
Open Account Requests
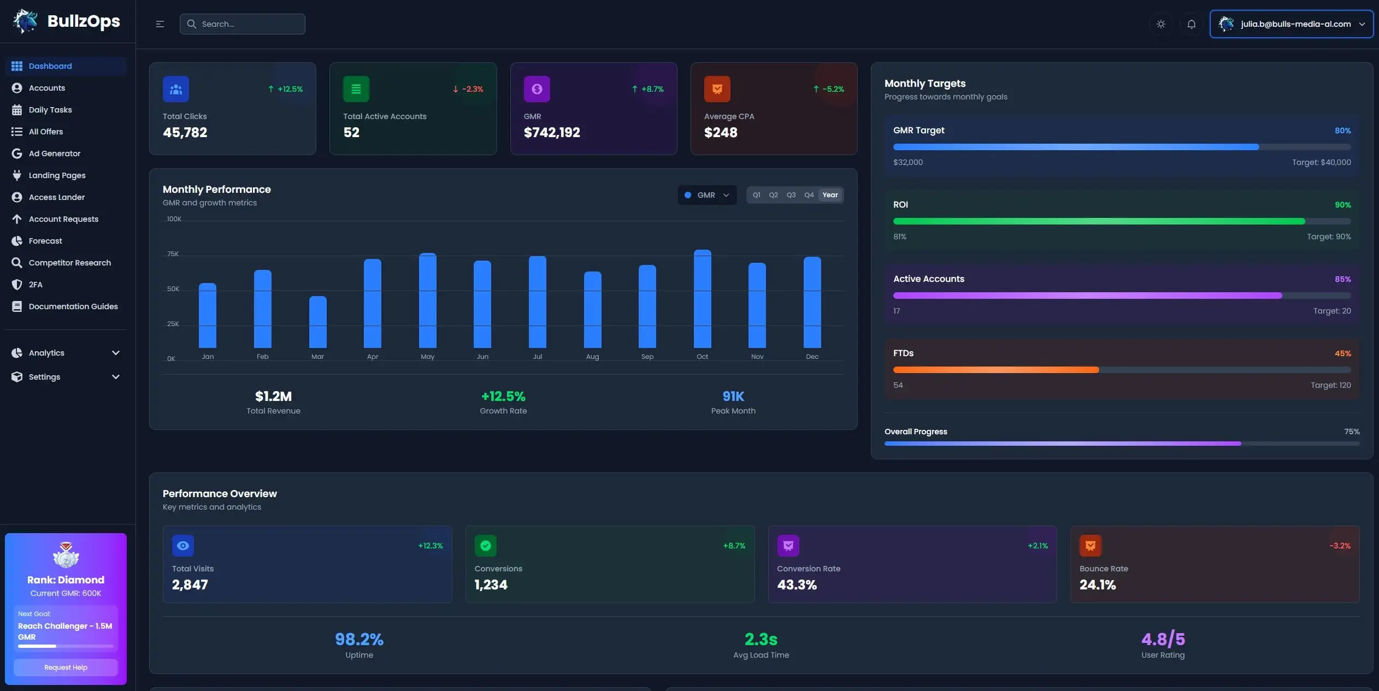coord(63,219)
